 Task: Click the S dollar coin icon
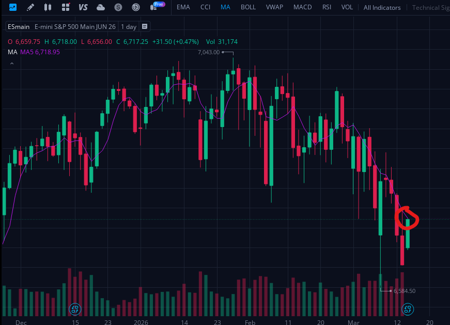pyautogui.click(x=118, y=7)
